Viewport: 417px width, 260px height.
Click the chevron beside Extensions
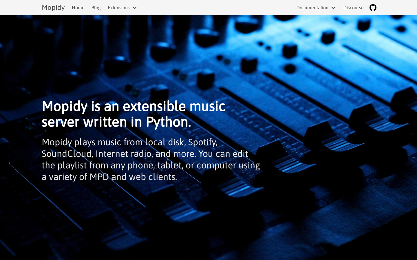(135, 8)
